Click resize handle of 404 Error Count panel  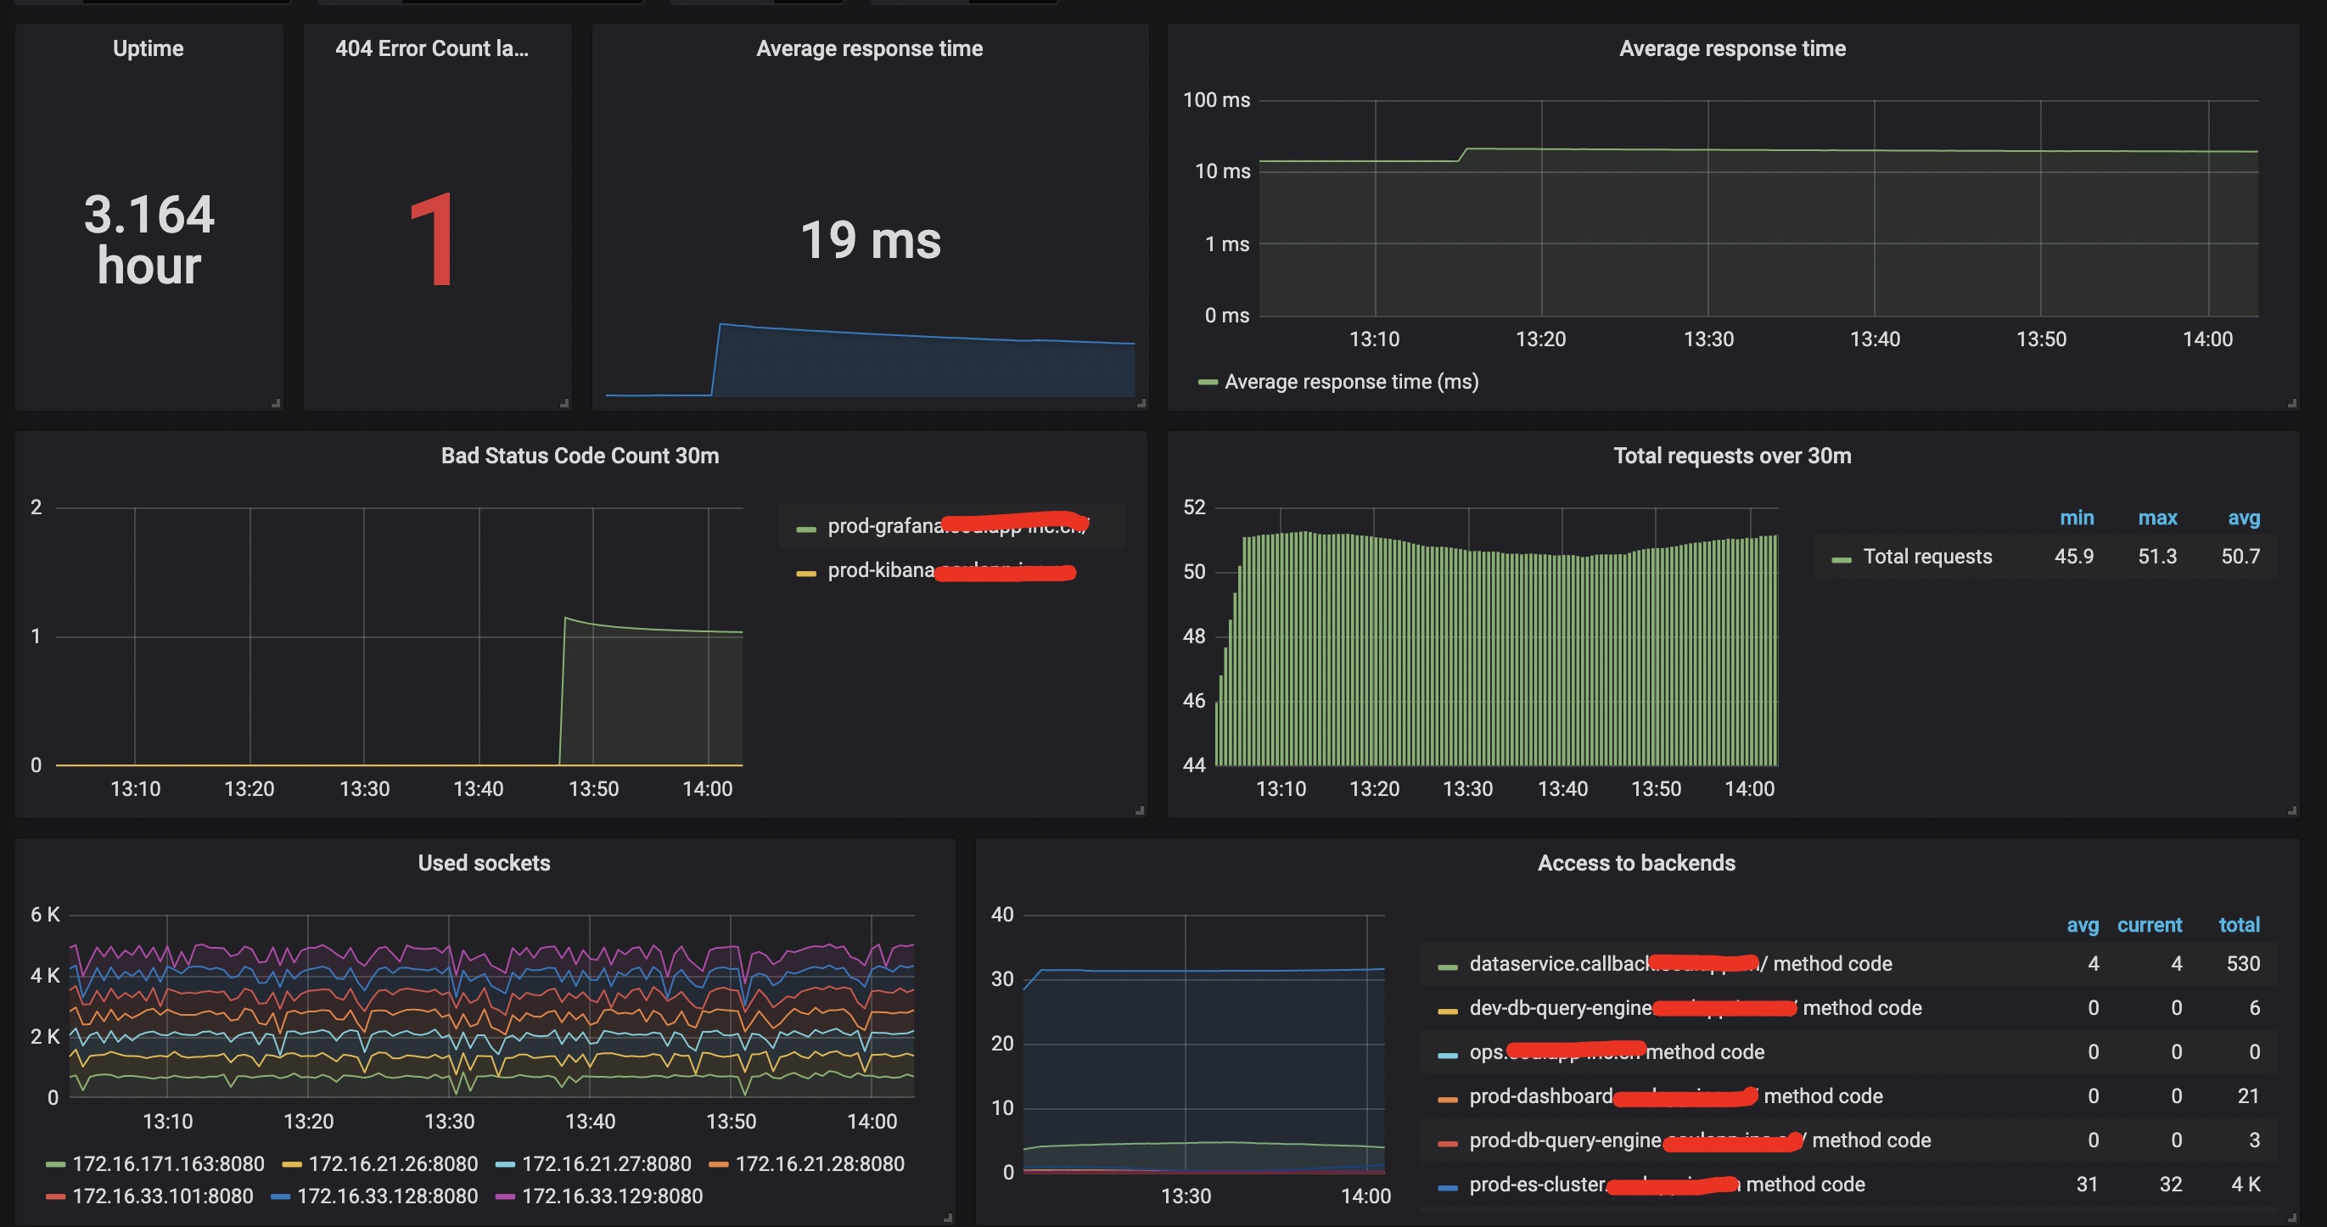564,403
